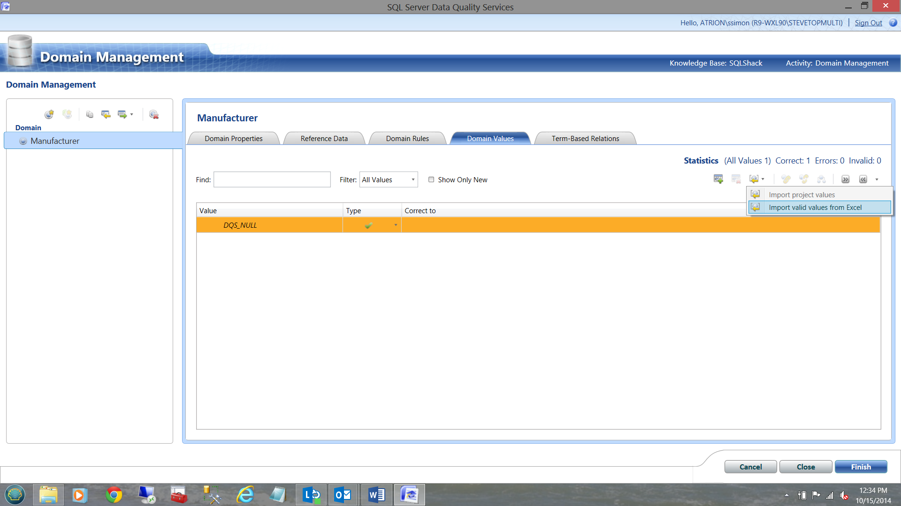Choose Import valid values from Excel

pyautogui.click(x=815, y=208)
